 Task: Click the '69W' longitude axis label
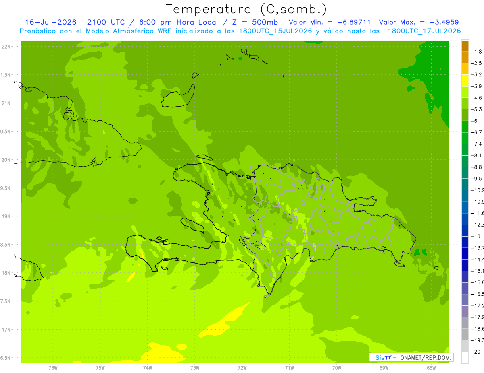click(x=384, y=367)
